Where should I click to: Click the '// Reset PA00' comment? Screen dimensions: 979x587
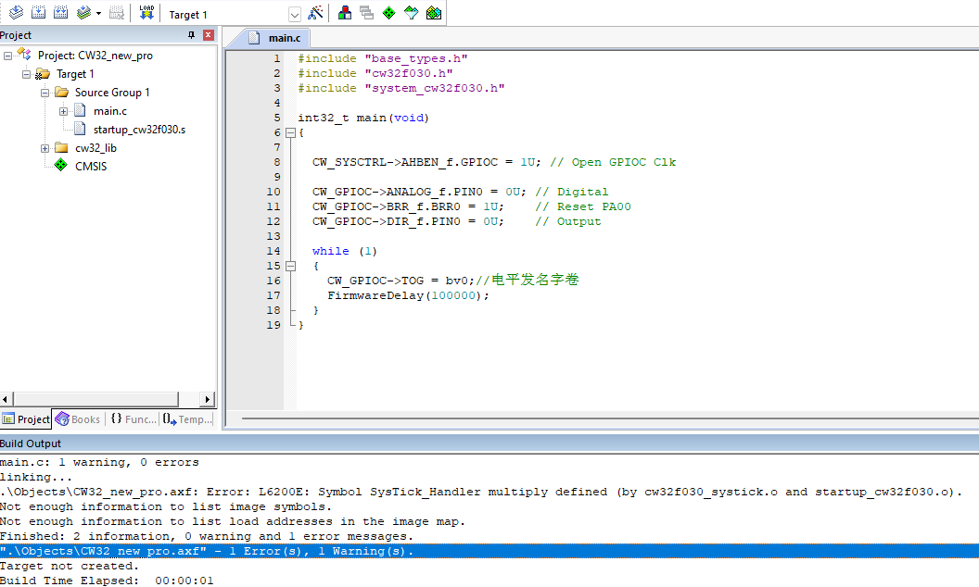coord(583,207)
